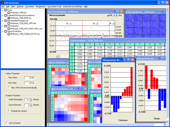Check the McMaster_1250.mtx assay checkbox
170x127 pixels.
(x=8, y=13)
